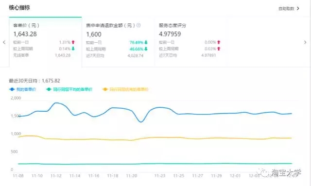Click the 1,643.28 客单价 value
The height and width of the screenshot is (186, 311).
[25, 34]
